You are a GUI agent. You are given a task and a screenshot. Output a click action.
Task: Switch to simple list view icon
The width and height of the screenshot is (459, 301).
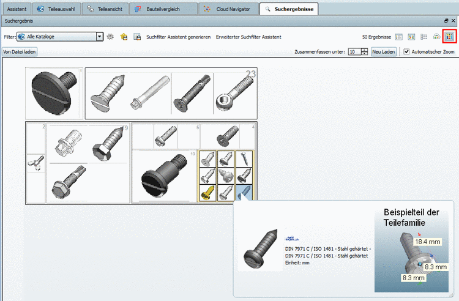424,37
